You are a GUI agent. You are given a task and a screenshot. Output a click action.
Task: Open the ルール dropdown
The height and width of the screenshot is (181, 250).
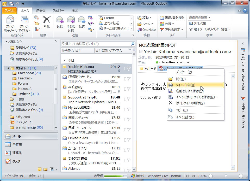[x=145, y=24]
